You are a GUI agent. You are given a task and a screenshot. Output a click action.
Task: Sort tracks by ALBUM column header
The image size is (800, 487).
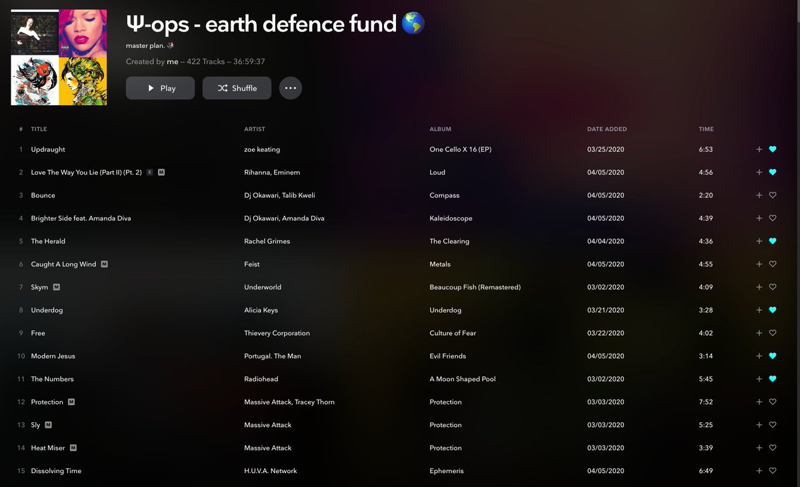[441, 129]
